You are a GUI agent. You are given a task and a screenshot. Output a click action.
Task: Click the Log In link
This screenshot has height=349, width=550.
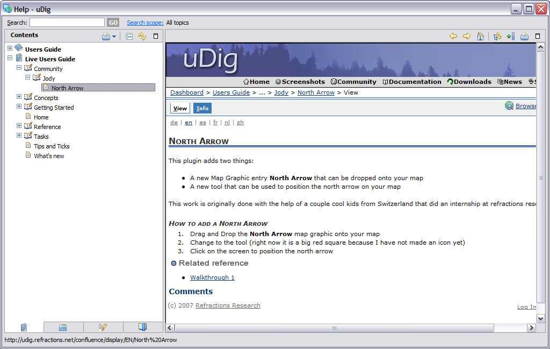pyautogui.click(x=526, y=307)
